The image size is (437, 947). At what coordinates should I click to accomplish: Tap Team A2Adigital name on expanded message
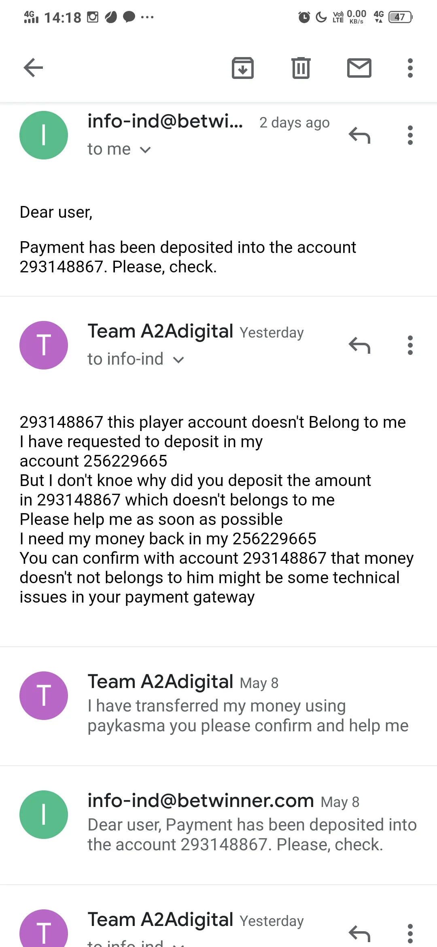click(161, 331)
